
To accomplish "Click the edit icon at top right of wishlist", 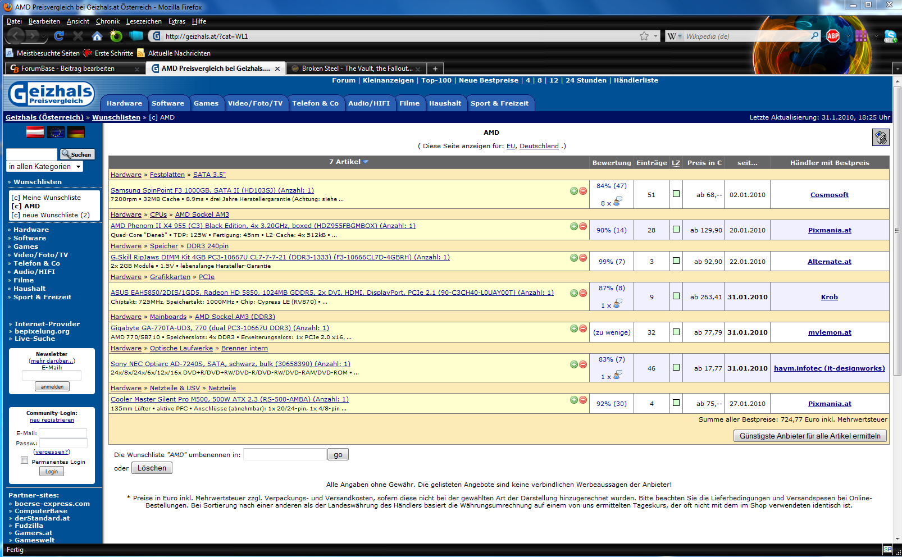I will 881,137.
